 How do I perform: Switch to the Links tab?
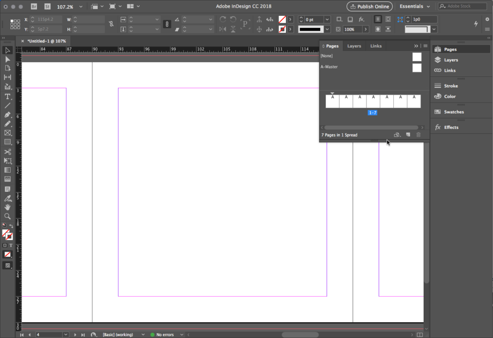376,46
